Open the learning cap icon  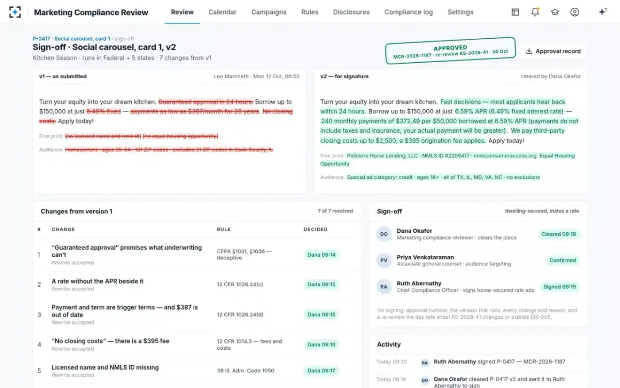(555, 12)
